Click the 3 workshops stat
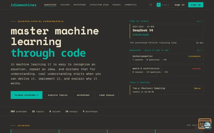The width and height of the screenshot is (214, 133). pos(90,111)
